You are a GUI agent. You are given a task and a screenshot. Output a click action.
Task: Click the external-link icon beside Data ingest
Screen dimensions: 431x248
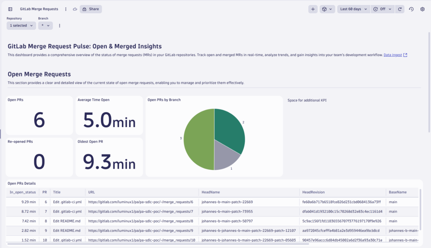click(405, 55)
